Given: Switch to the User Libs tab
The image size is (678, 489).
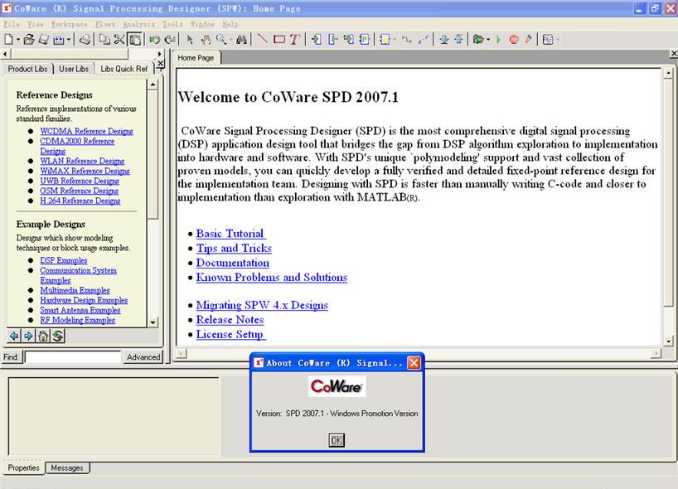Looking at the screenshot, I should click(74, 69).
